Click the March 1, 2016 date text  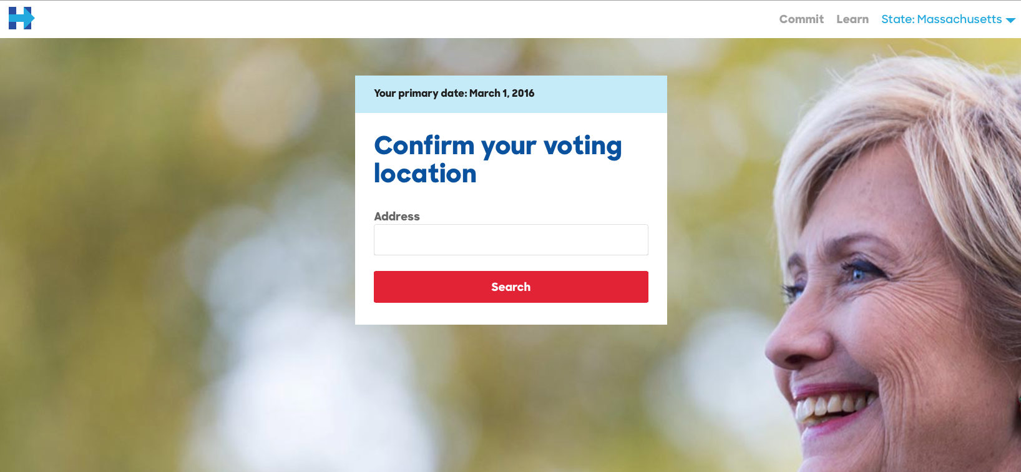click(502, 93)
